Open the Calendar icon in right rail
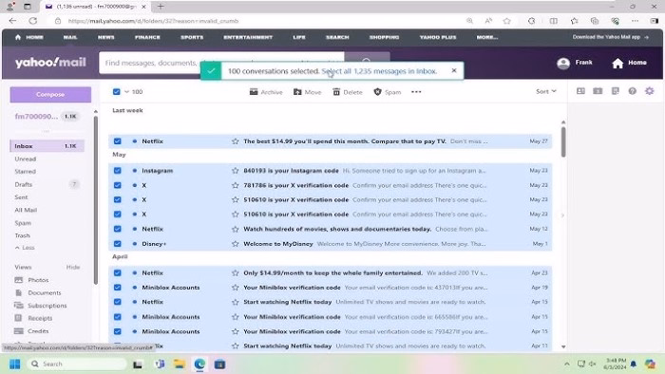The height and width of the screenshot is (374, 665). point(598,91)
